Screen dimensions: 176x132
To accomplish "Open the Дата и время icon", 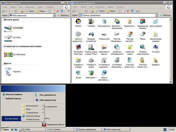I will tap(155, 22).
